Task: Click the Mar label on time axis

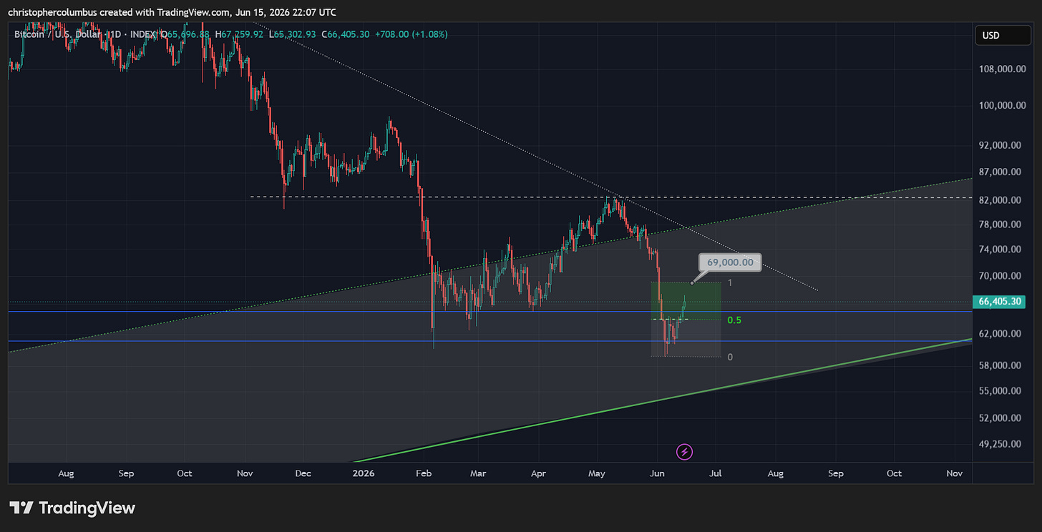Action: pos(478,473)
